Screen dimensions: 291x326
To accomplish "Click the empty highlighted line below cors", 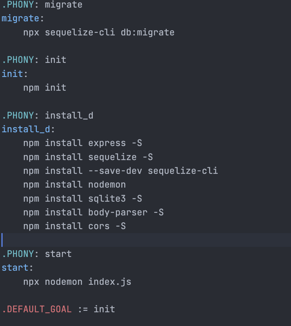I will pos(144,240).
